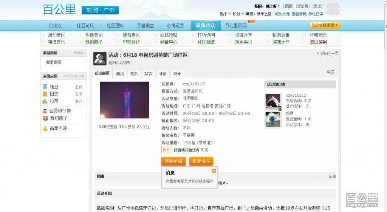Open the 心情记录 nav item
This screenshot has width=387, height=212.
[175, 25]
